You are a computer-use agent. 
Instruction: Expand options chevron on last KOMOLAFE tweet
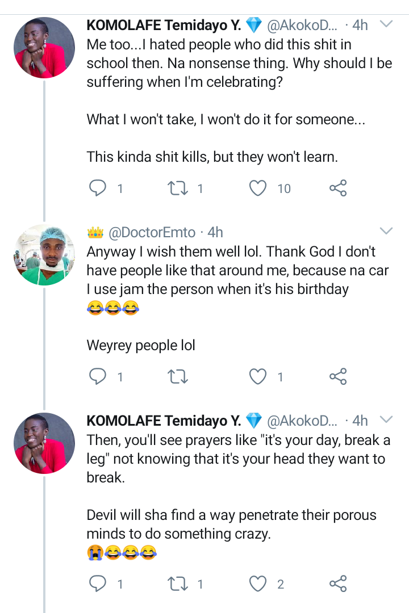click(386, 419)
